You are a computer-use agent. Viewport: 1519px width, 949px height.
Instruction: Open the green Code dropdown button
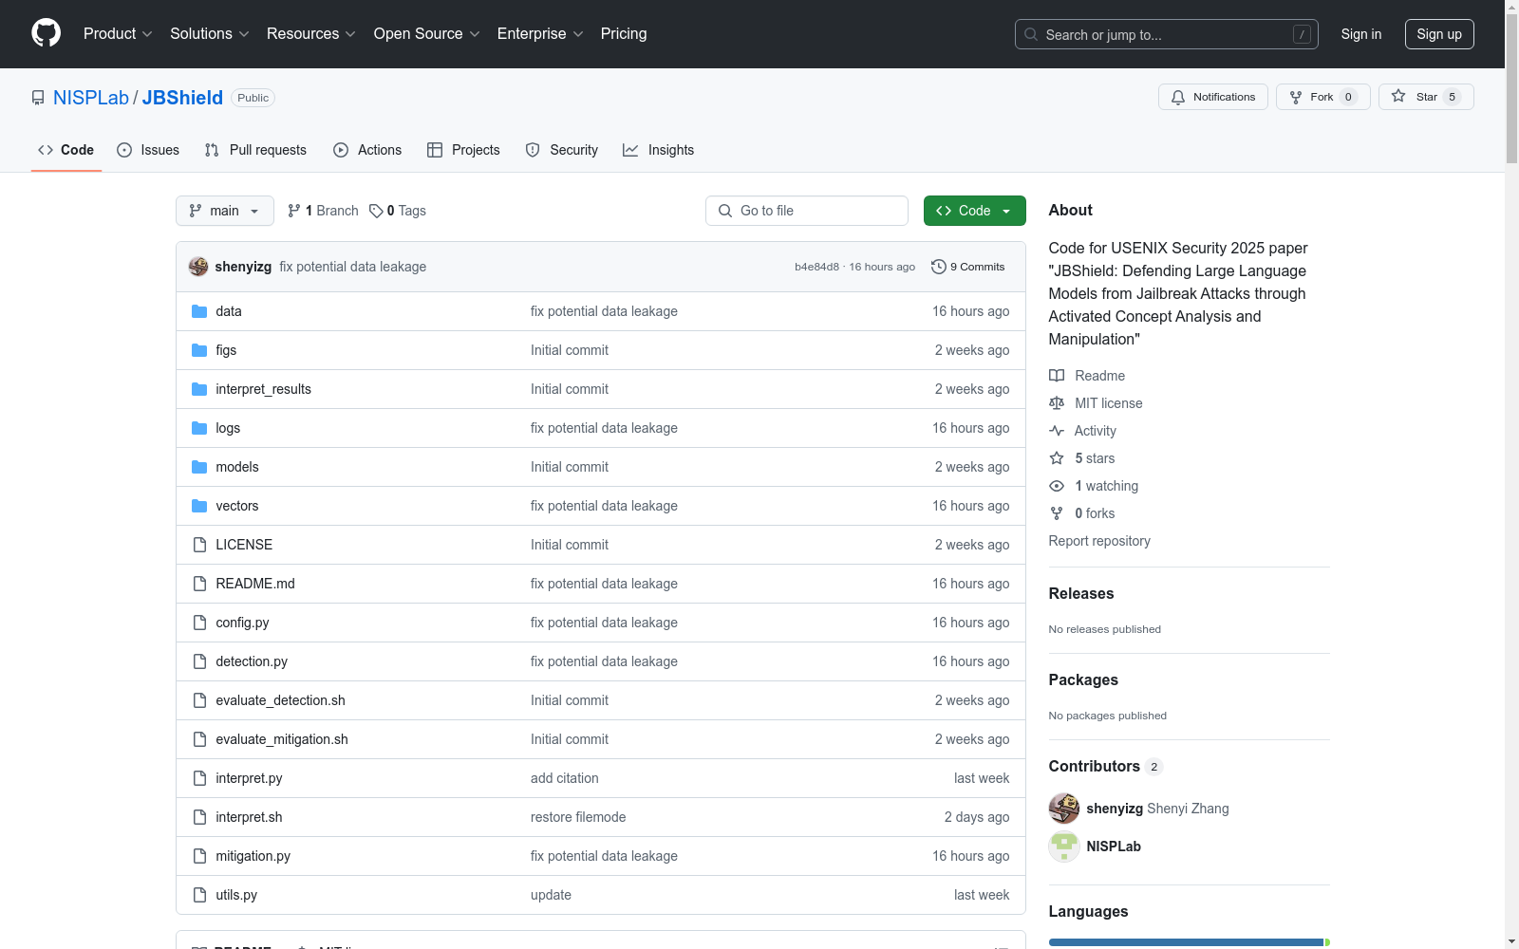pos(974,211)
